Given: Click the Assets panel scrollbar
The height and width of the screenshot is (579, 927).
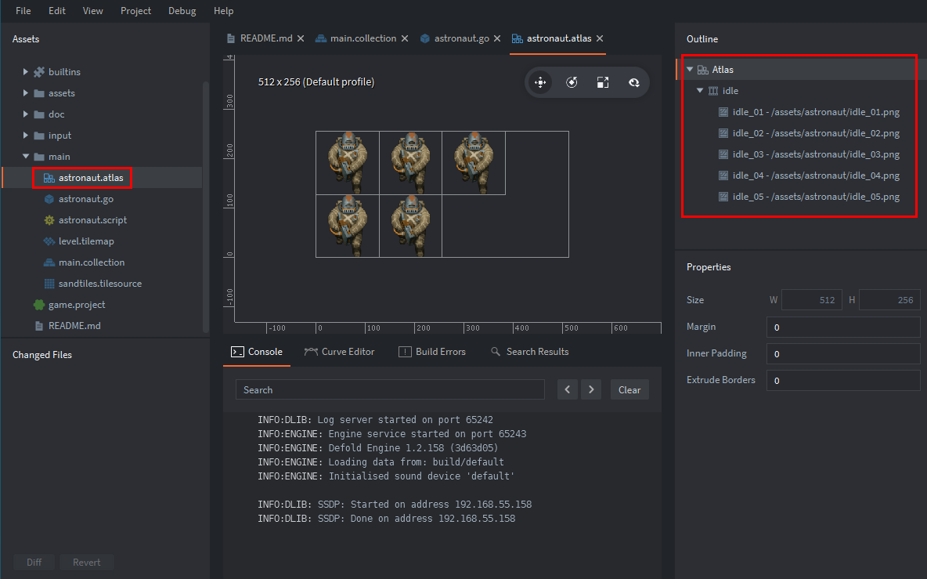Looking at the screenshot, I should [x=205, y=207].
